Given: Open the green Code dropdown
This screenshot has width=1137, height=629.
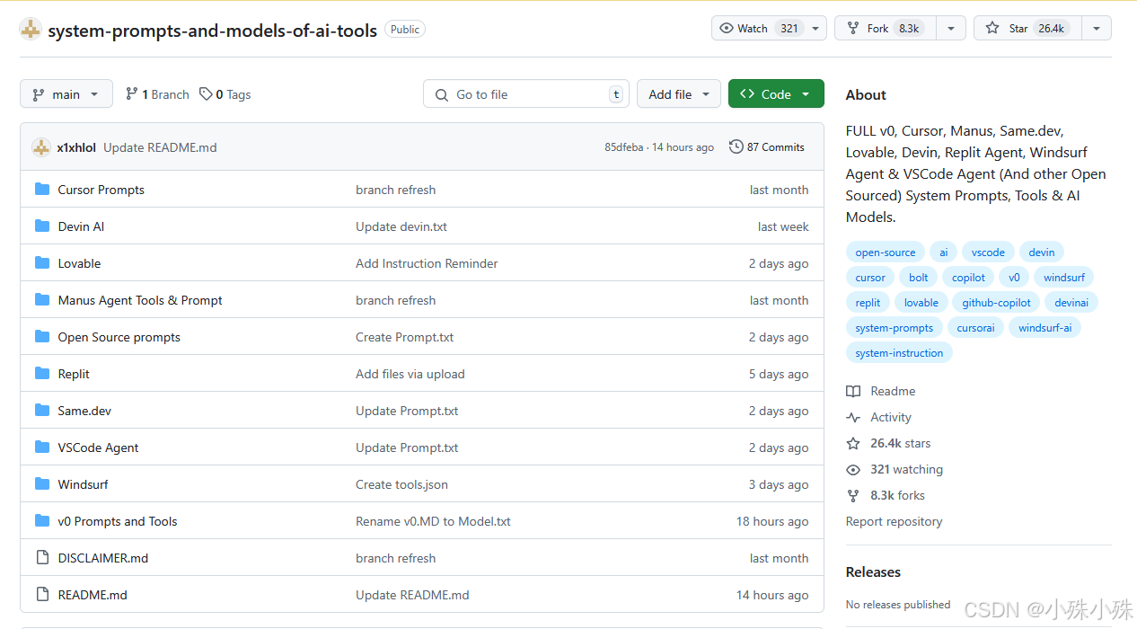Looking at the screenshot, I should pos(776,93).
